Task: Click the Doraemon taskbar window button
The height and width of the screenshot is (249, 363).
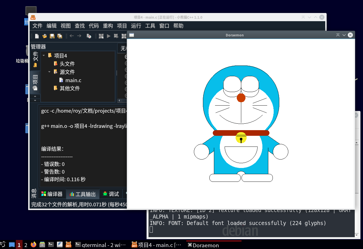Action: coord(214,245)
